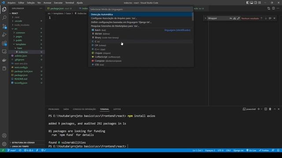The height and width of the screenshot is (158, 282).
Task: Toggle primary sidebar layout icon in title bar
Action: coord(248,3)
